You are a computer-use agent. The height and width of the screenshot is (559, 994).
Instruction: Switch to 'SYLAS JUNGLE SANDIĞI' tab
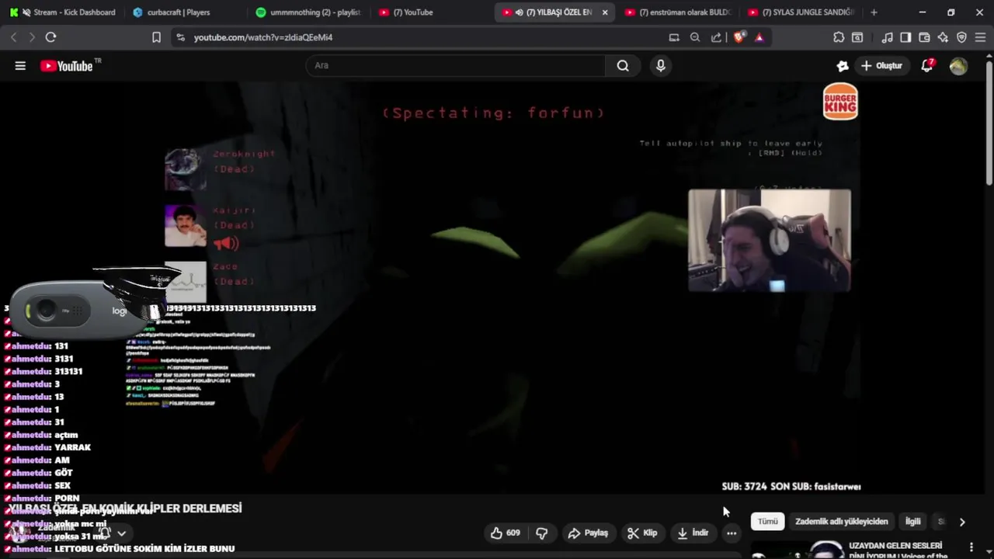(801, 12)
